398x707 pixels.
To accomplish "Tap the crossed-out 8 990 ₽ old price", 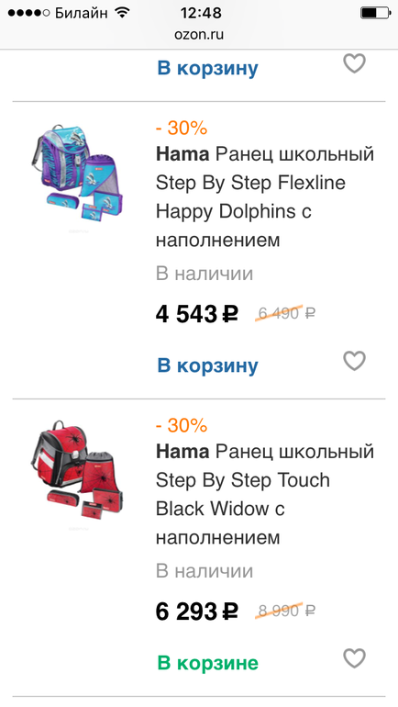I will (285, 611).
